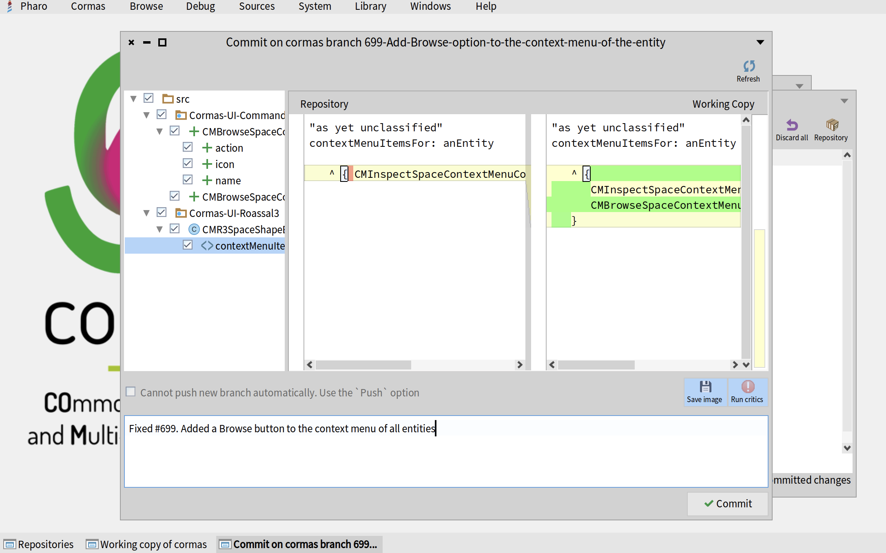Open the Cormas menu
The width and height of the screenshot is (886, 553).
coord(88,7)
